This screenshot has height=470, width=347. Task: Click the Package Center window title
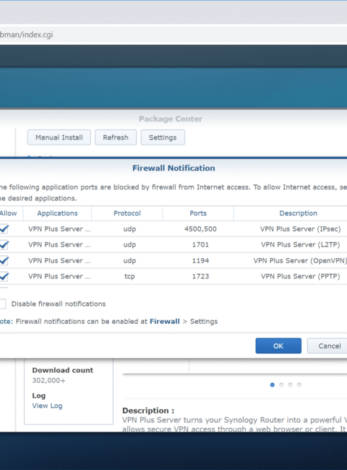[x=171, y=119]
